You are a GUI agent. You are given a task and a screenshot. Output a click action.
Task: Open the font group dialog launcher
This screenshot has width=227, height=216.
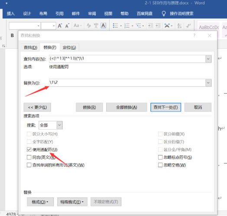[3, 46]
